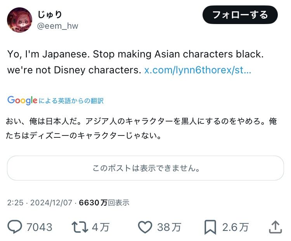Like the post with heart icon

click(145, 227)
